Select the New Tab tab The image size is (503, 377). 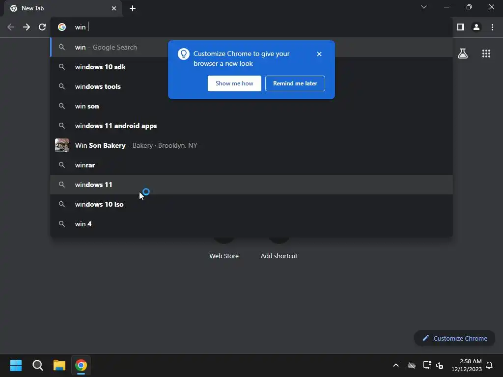(62, 8)
